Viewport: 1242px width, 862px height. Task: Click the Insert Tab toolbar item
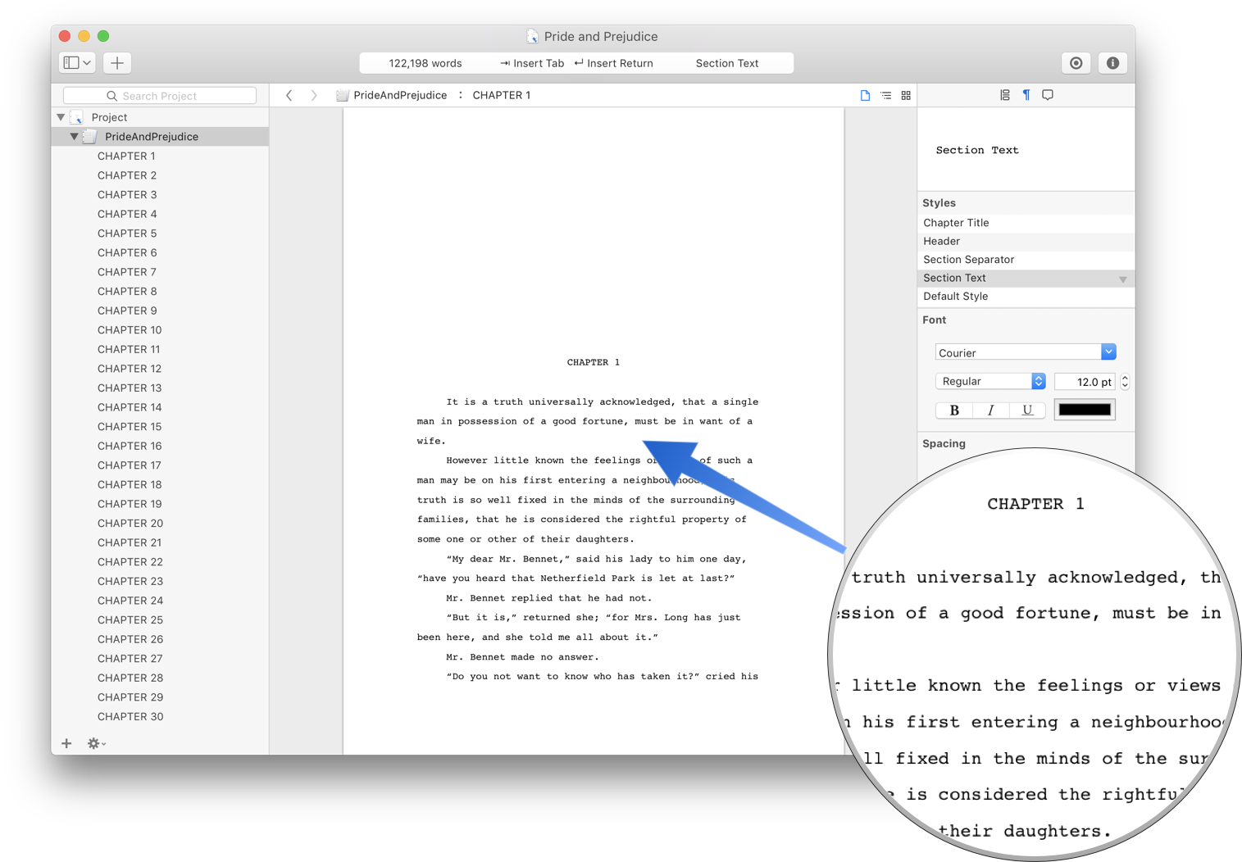click(532, 63)
